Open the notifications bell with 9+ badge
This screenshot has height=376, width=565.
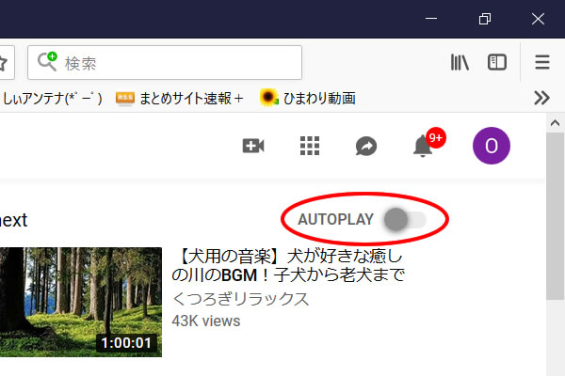(x=424, y=146)
